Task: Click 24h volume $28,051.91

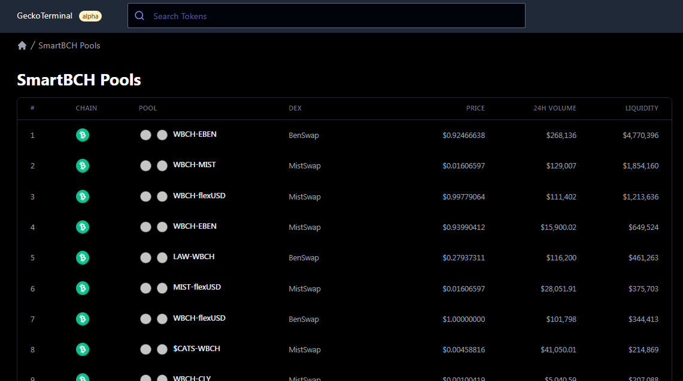Action: click(558, 288)
